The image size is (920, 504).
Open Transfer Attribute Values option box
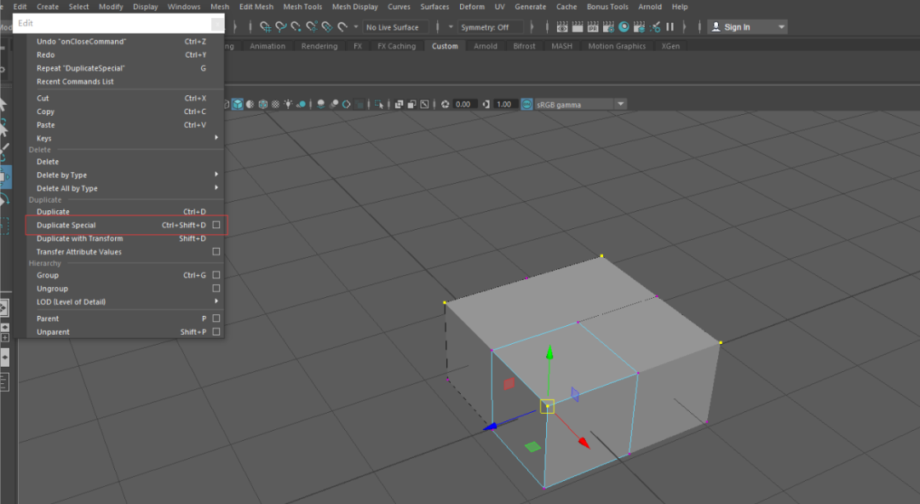216,252
